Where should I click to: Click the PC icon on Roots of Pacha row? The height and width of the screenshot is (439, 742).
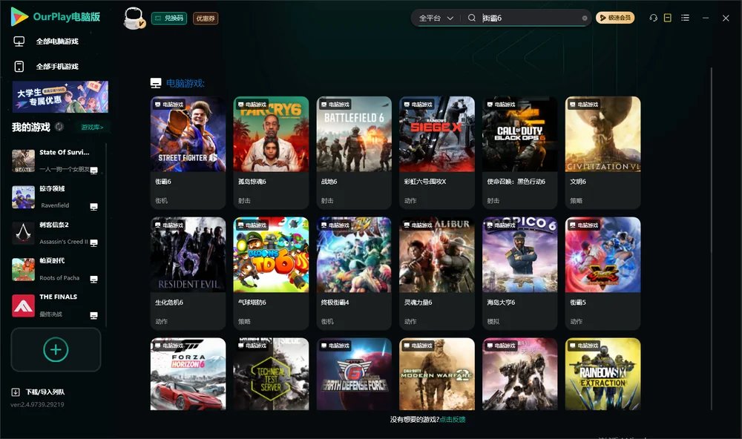point(93,279)
